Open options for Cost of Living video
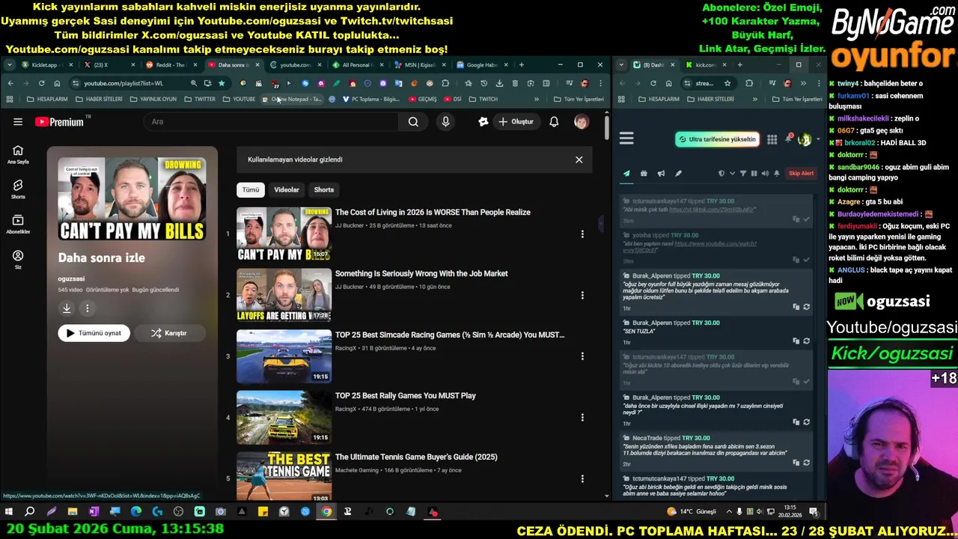The image size is (958, 539). 582,234
